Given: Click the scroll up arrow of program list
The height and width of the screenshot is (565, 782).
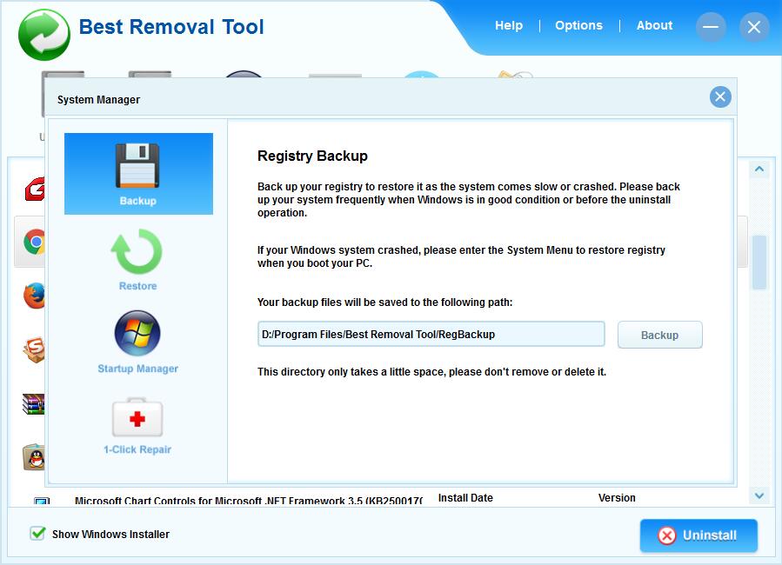Looking at the screenshot, I should 759,169.
